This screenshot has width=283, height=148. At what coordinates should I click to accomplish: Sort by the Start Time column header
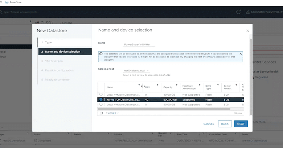pyautogui.click(x=182, y=134)
